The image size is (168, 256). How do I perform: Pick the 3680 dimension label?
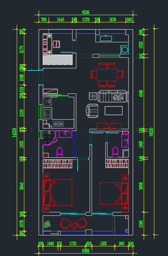[141, 186]
